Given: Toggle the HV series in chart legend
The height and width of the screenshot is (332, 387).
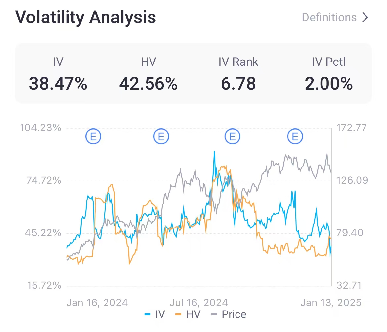Looking at the screenshot, I should tap(188, 314).
